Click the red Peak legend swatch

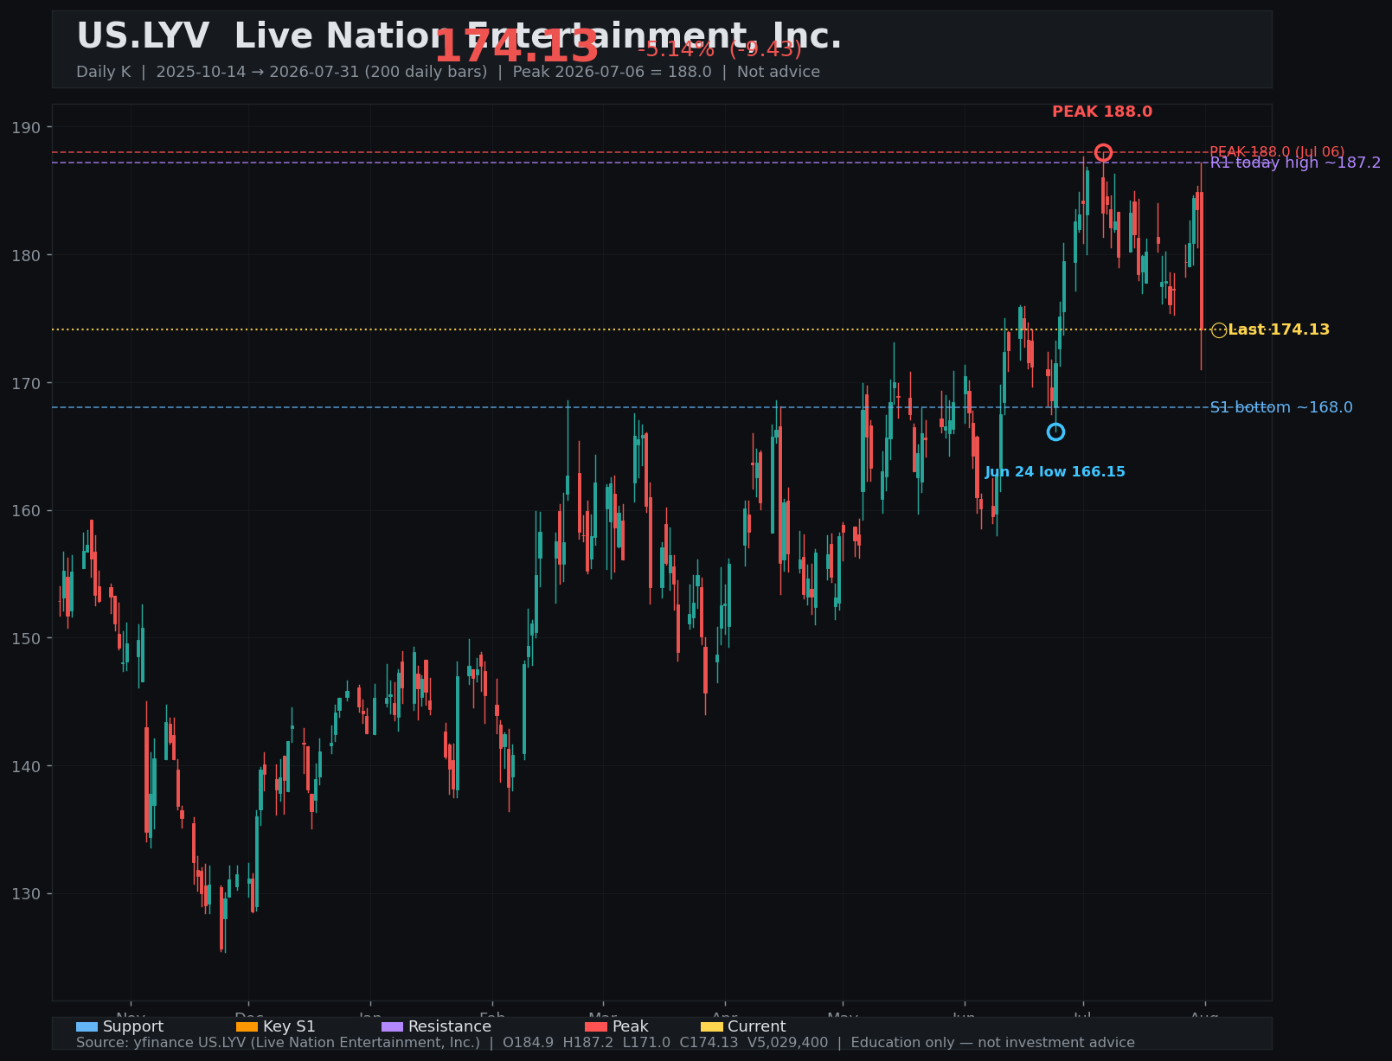click(596, 1026)
